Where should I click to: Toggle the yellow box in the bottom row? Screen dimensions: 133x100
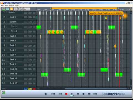click(x=30, y=89)
